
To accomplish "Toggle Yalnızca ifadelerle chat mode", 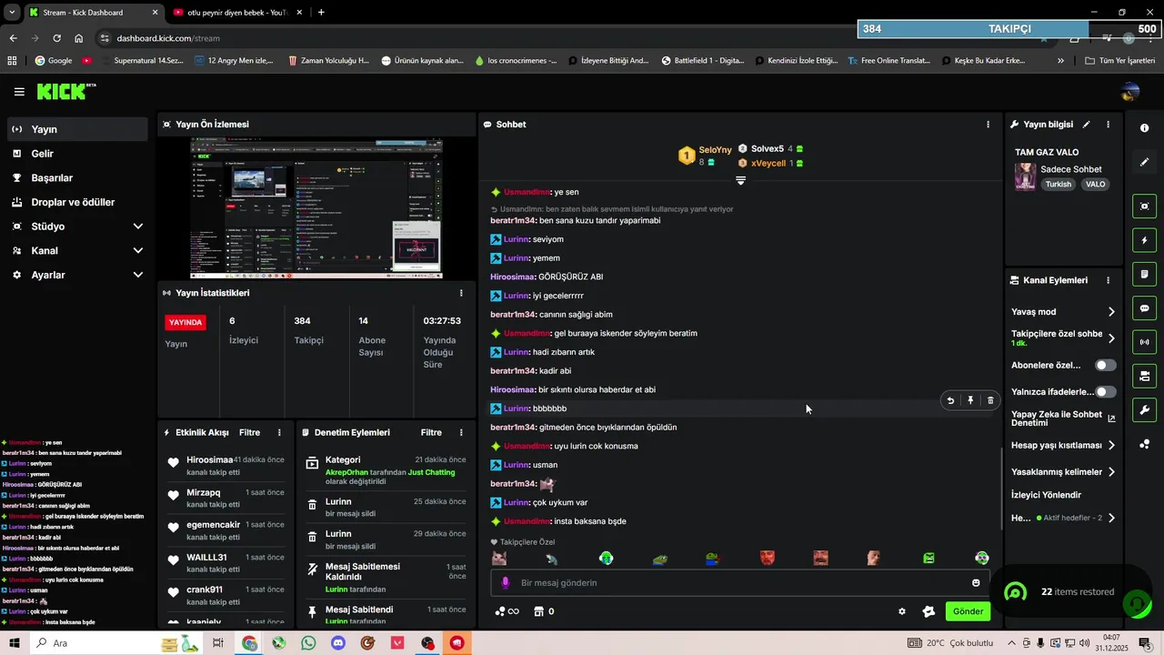I will pyautogui.click(x=1105, y=392).
